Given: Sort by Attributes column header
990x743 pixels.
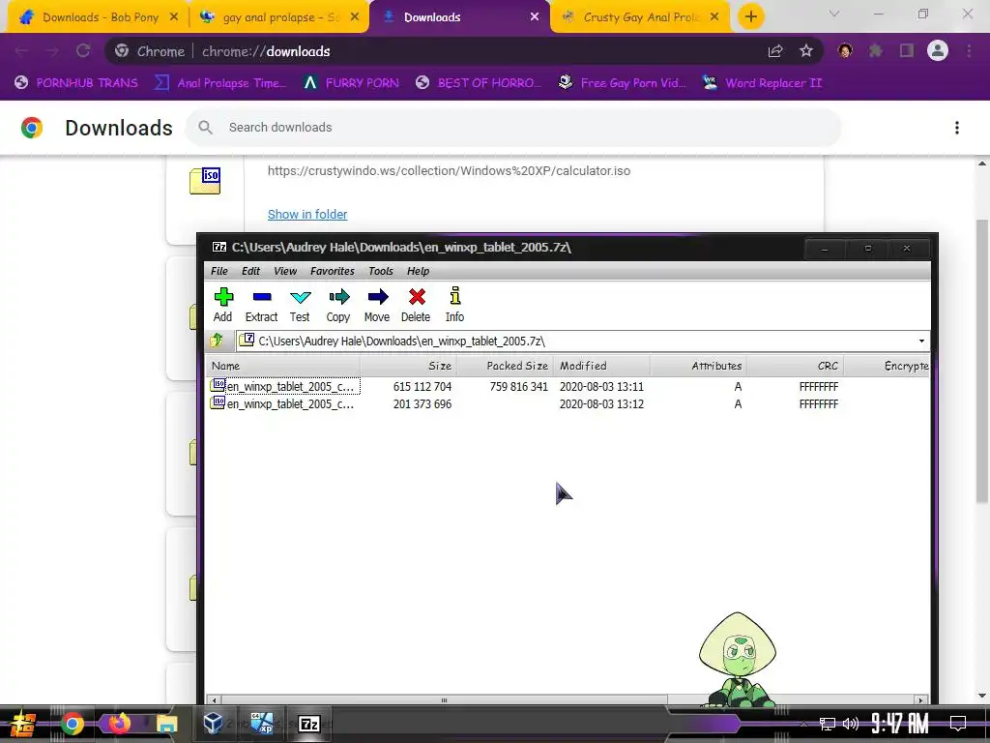Looking at the screenshot, I should click(x=698, y=366).
